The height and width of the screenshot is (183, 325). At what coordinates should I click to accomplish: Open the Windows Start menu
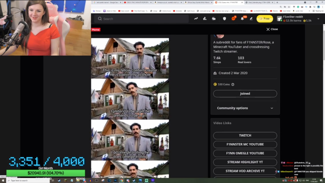pyautogui.click(x=3, y=180)
